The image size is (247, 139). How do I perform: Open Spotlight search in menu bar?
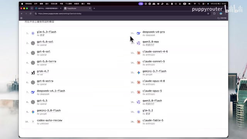(199, 3)
